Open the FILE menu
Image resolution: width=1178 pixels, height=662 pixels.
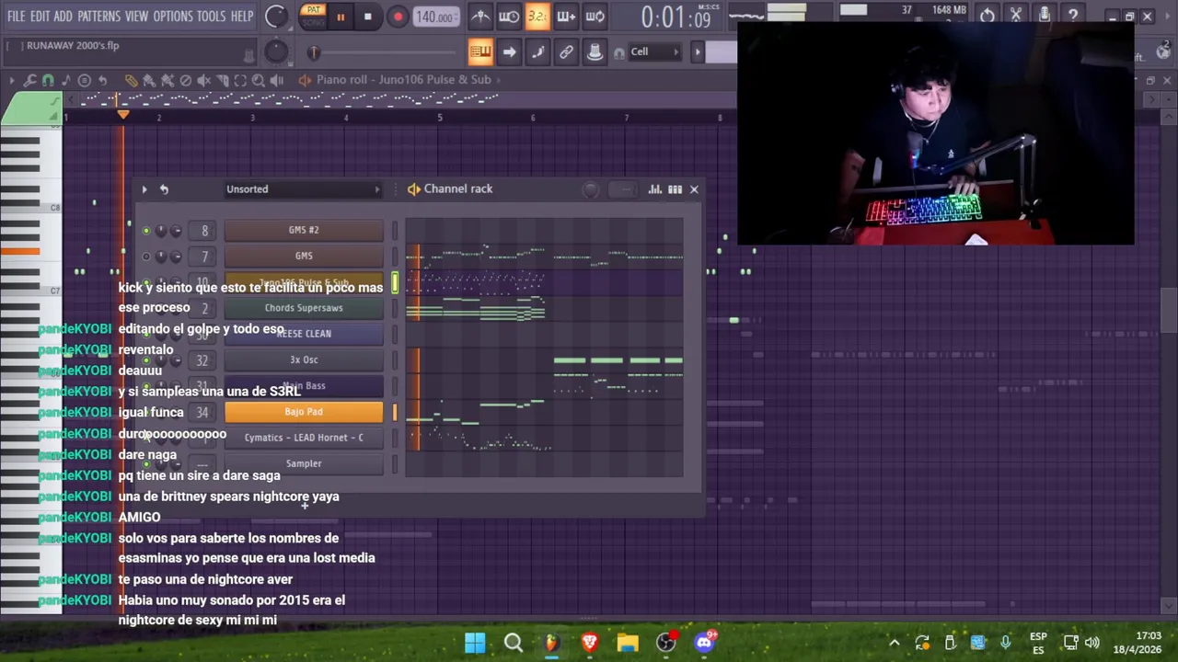point(16,17)
